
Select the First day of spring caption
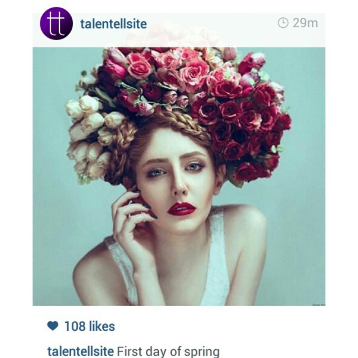(168, 352)
